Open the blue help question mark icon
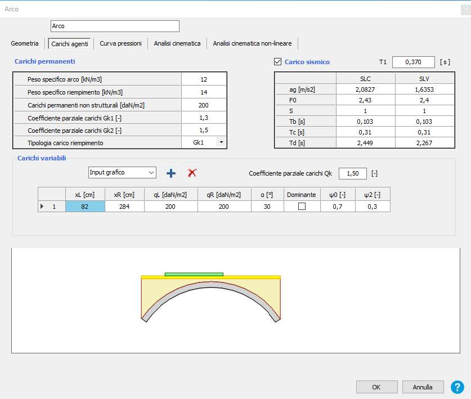Viewport: 471px width, 399px height. tap(457, 387)
